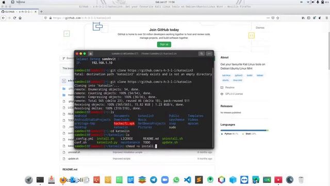Click the 'Improved installation scripts' commit message
330x186 pixels.
click(x=127, y=152)
